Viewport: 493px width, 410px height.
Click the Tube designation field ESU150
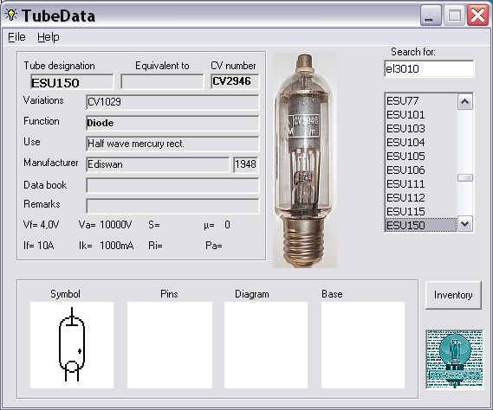pos(72,82)
